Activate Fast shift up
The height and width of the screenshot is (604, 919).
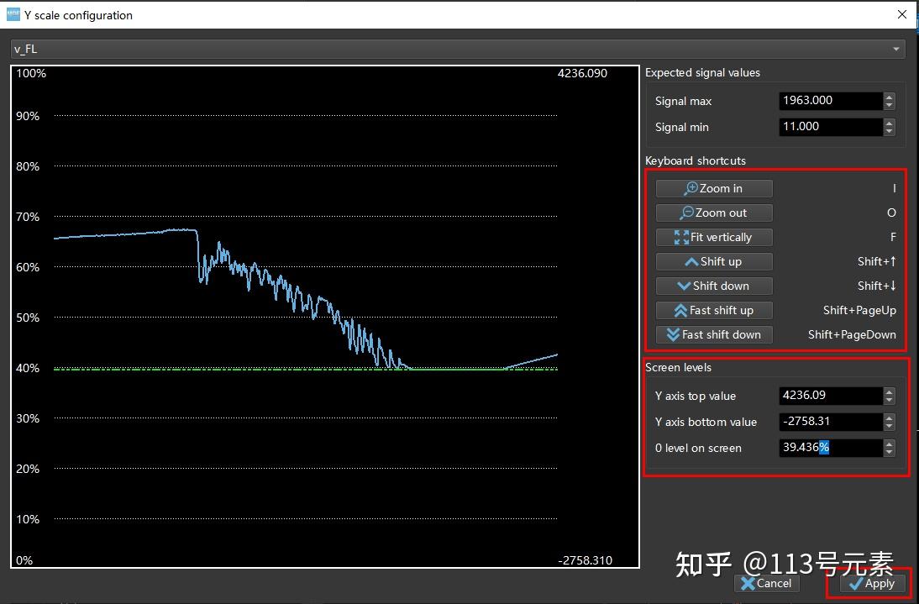[x=713, y=310]
